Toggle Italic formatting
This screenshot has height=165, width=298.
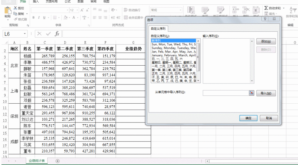tap(39, 18)
